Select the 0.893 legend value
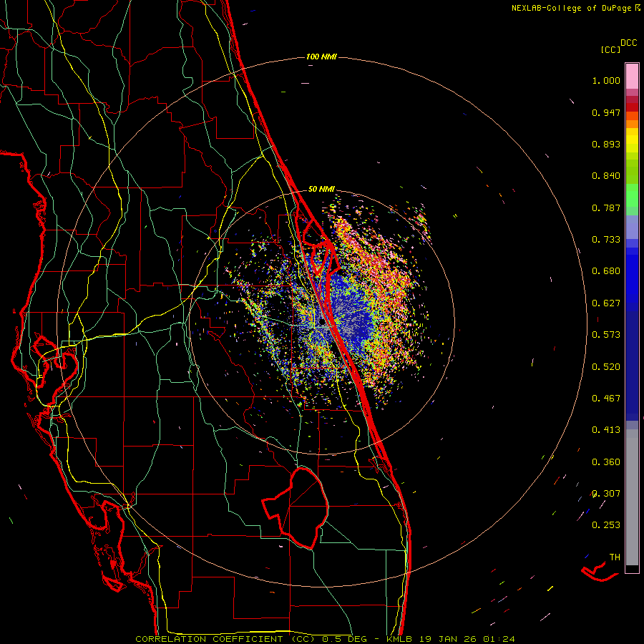The width and height of the screenshot is (644, 644). 606,144
